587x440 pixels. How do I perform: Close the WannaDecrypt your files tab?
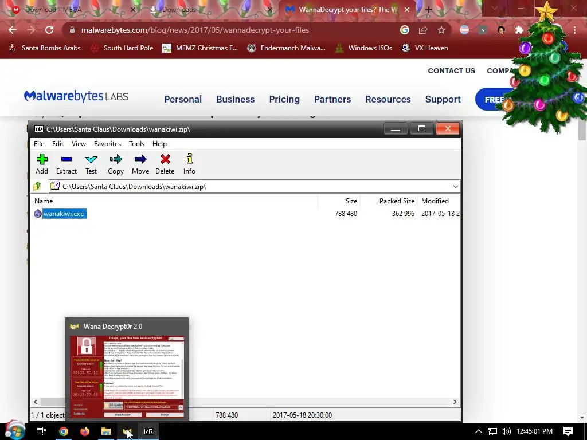point(407,10)
